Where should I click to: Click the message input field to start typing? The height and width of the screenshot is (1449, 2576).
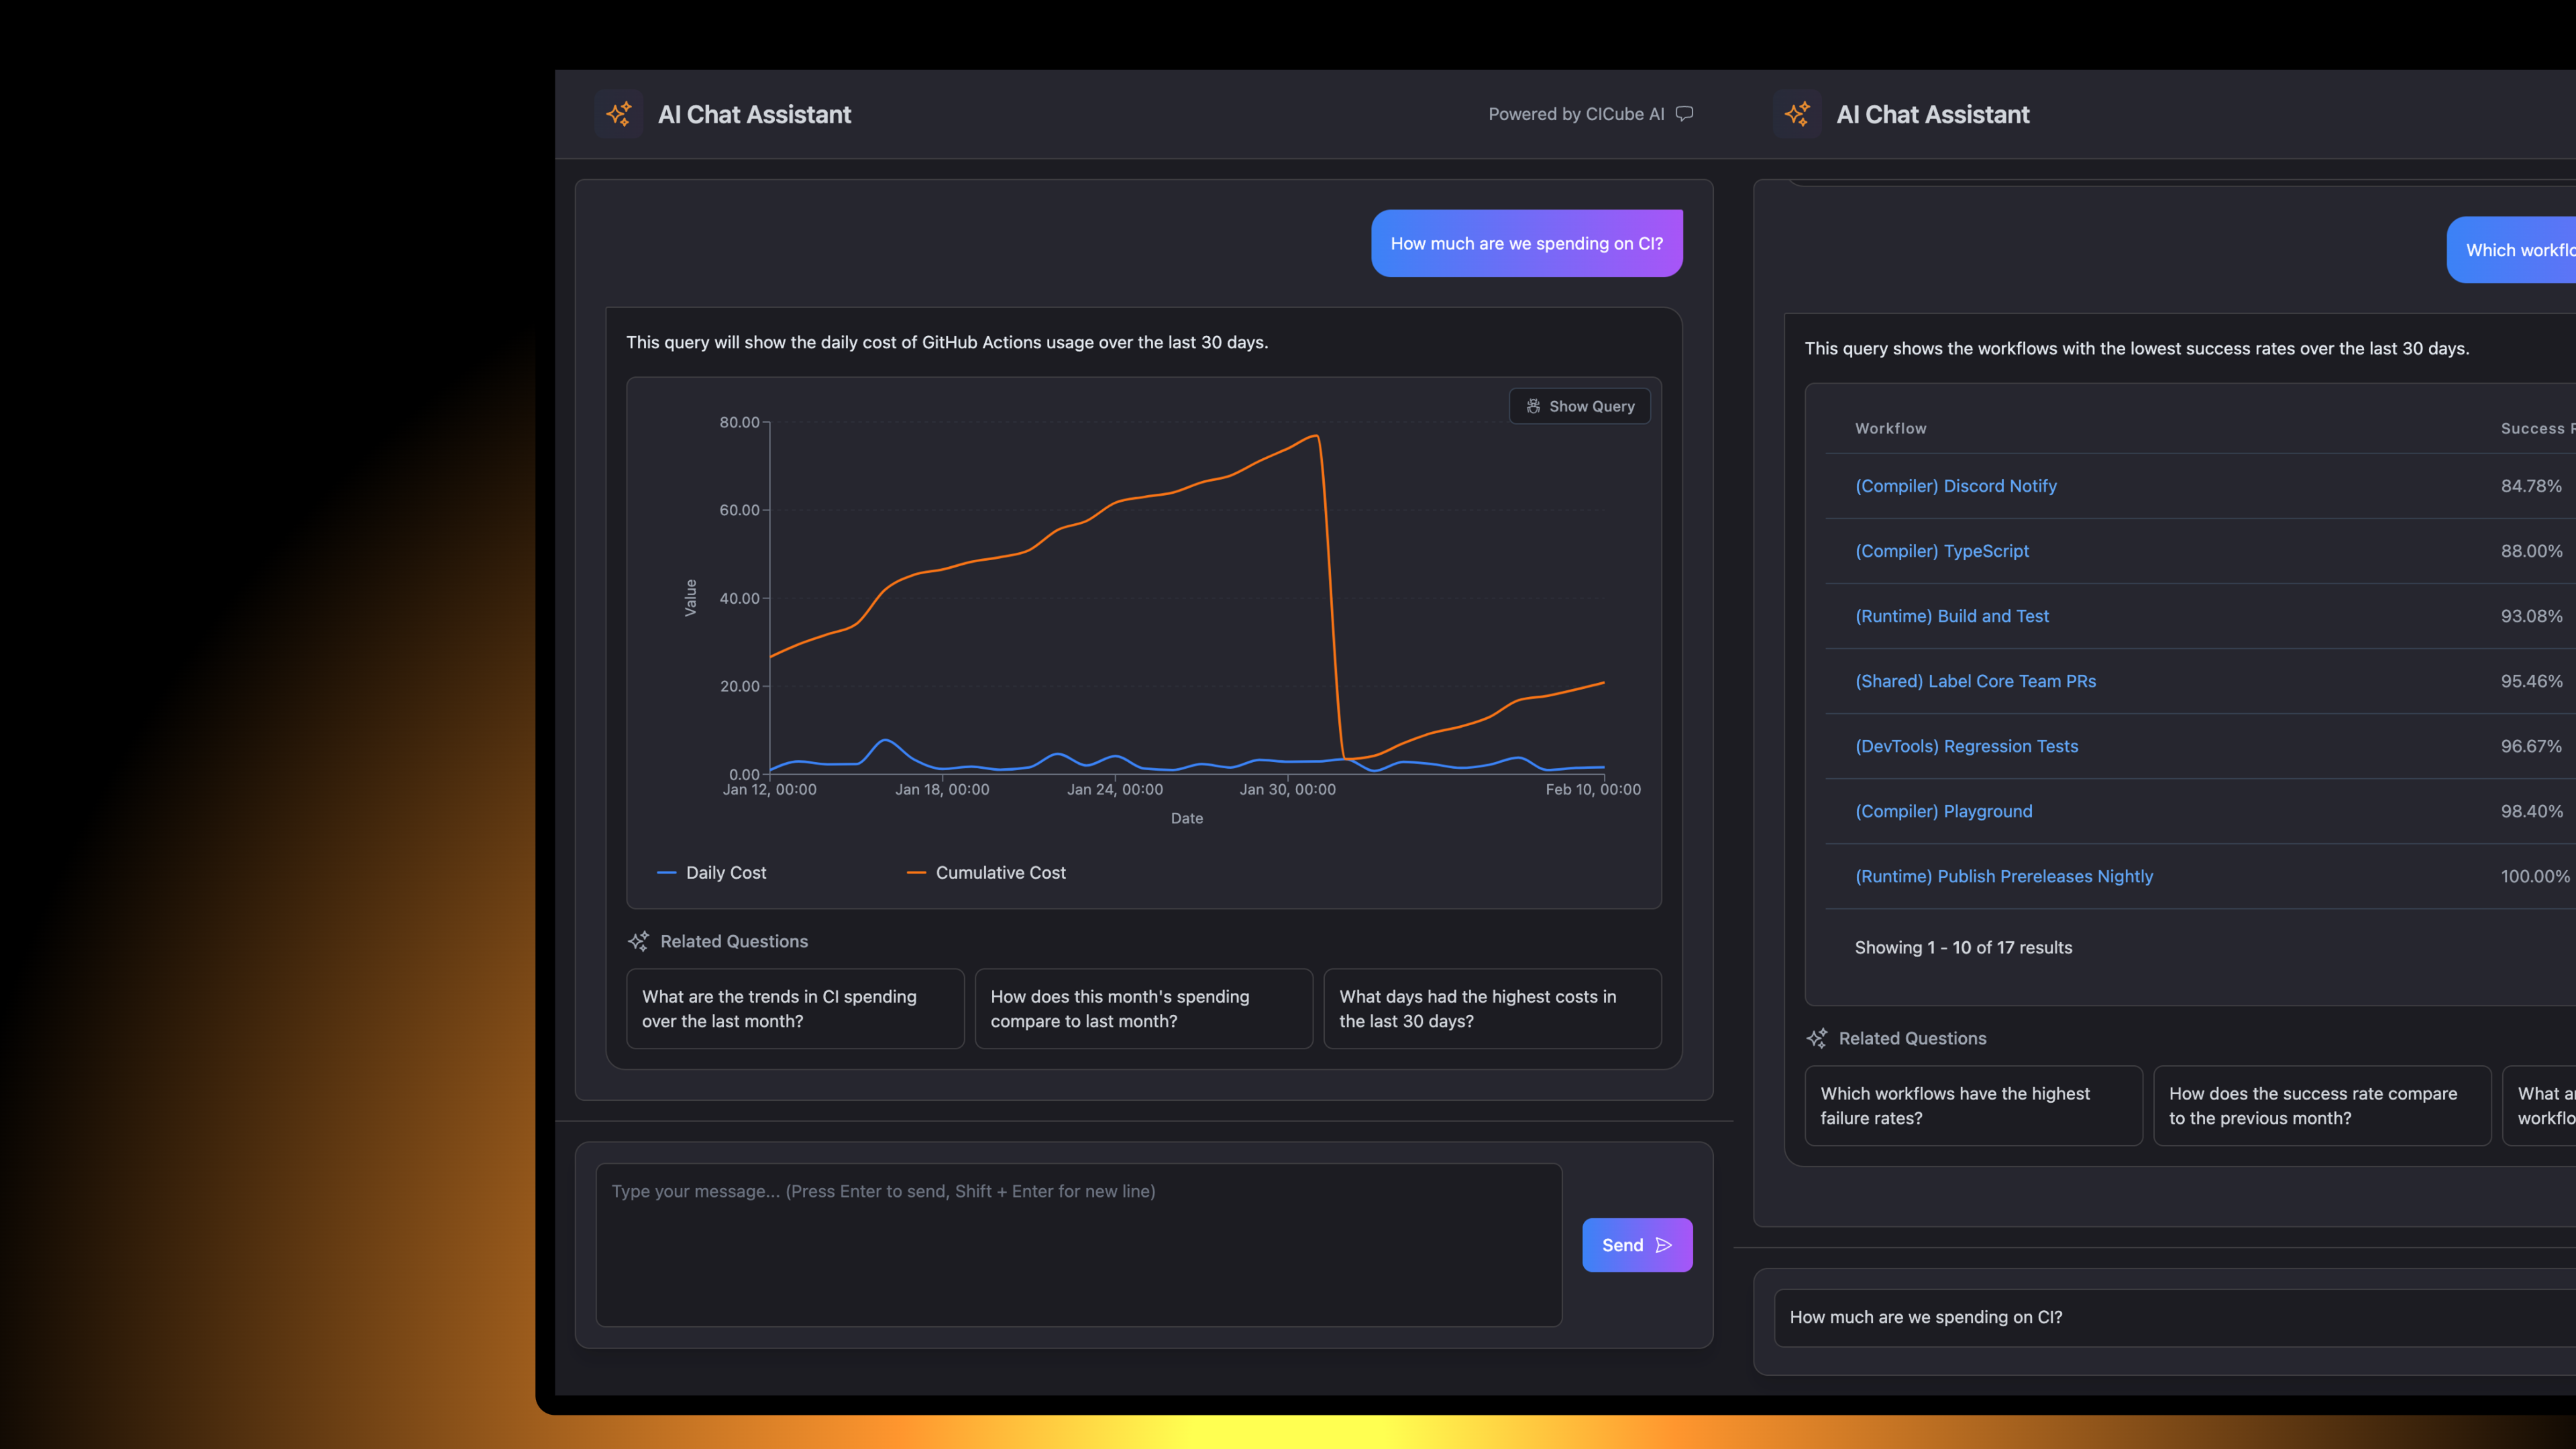pyautogui.click(x=1078, y=1245)
